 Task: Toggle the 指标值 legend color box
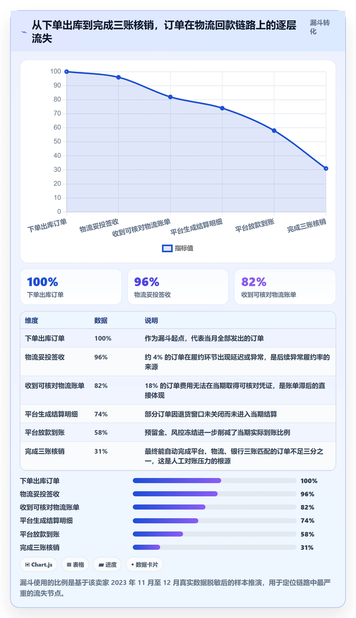167,248
